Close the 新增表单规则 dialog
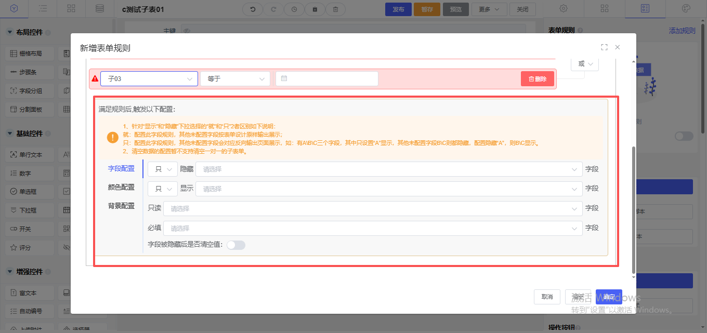707x333 pixels. [618, 47]
